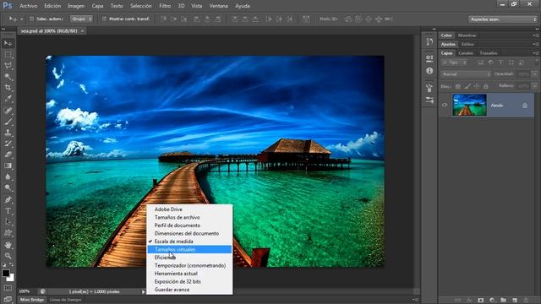
Task: Select the Brush tool
Action: point(8,122)
